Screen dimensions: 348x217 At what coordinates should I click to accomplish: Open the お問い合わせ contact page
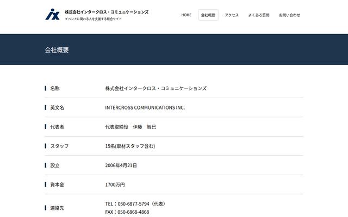click(x=289, y=15)
